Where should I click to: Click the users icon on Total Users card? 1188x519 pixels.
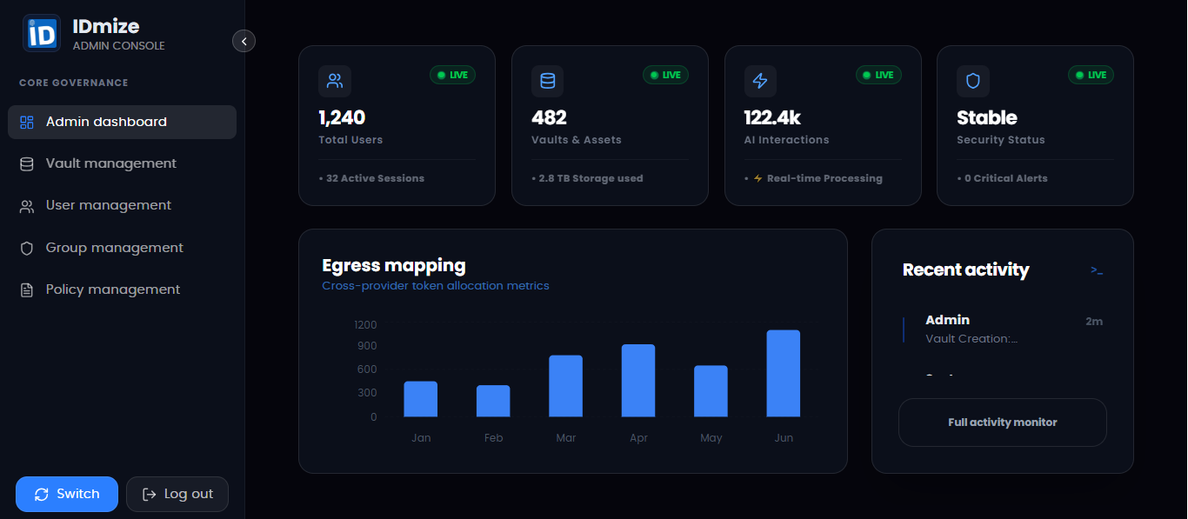coord(335,81)
